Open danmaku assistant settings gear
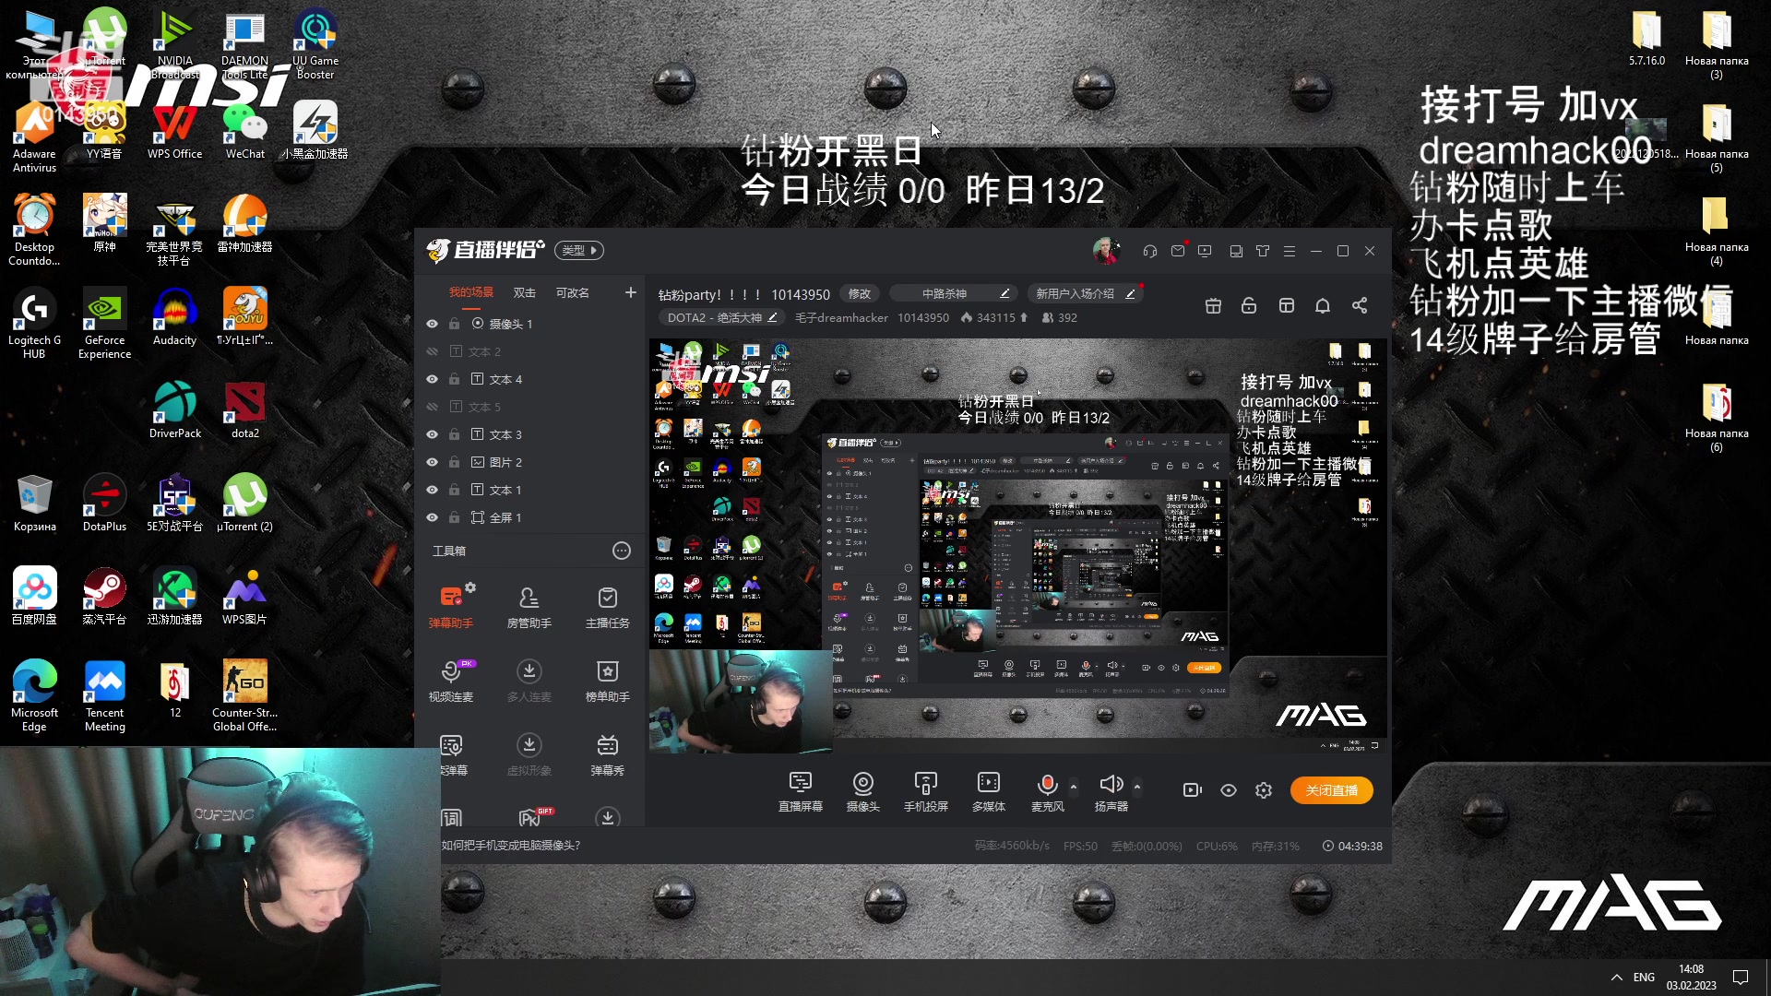The height and width of the screenshot is (996, 1771). 470,587
